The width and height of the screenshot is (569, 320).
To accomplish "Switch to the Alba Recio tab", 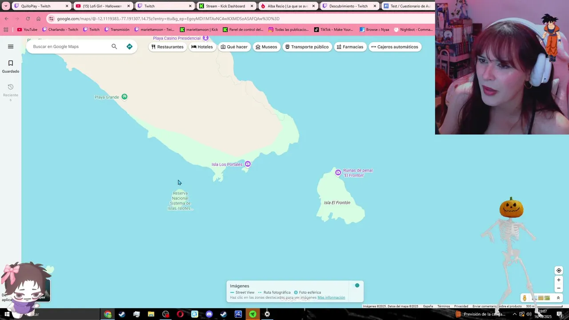I will pos(288,6).
